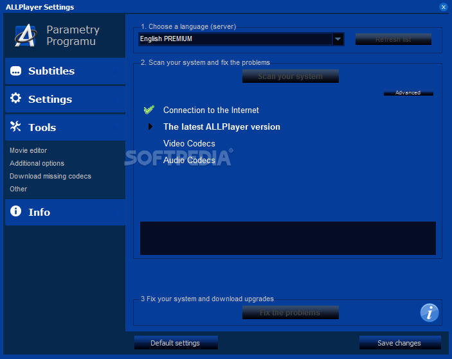Screen dimensions: 452x359
Task: Click the Settings gear icon
Action: coord(15,98)
